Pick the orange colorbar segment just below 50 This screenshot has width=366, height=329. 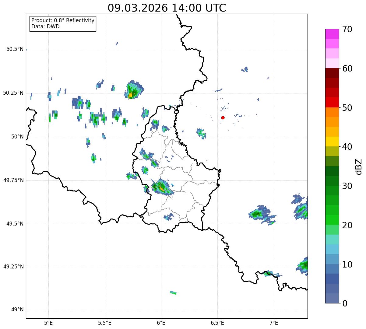coord(332,112)
